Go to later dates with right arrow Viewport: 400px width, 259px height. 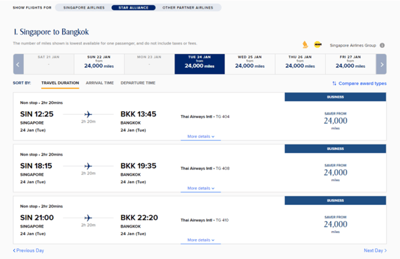381,64
